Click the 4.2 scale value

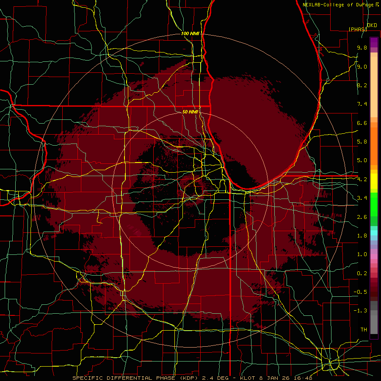coord(362,179)
